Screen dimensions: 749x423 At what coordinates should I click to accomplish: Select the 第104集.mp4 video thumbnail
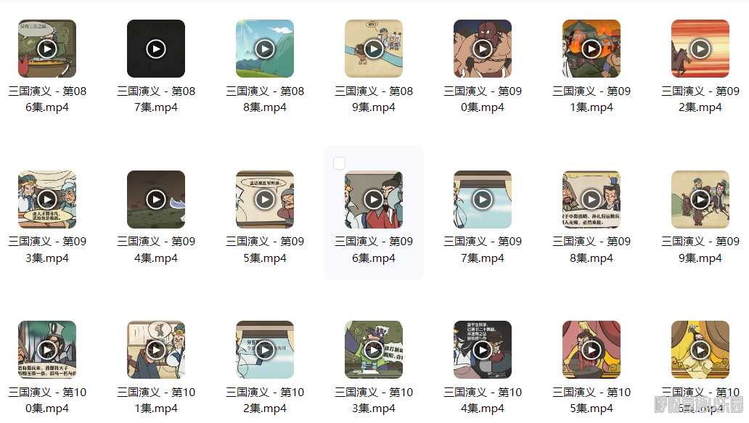coord(483,350)
